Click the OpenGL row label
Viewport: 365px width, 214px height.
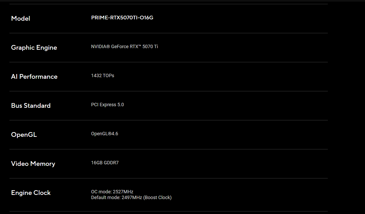pos(24,135)
